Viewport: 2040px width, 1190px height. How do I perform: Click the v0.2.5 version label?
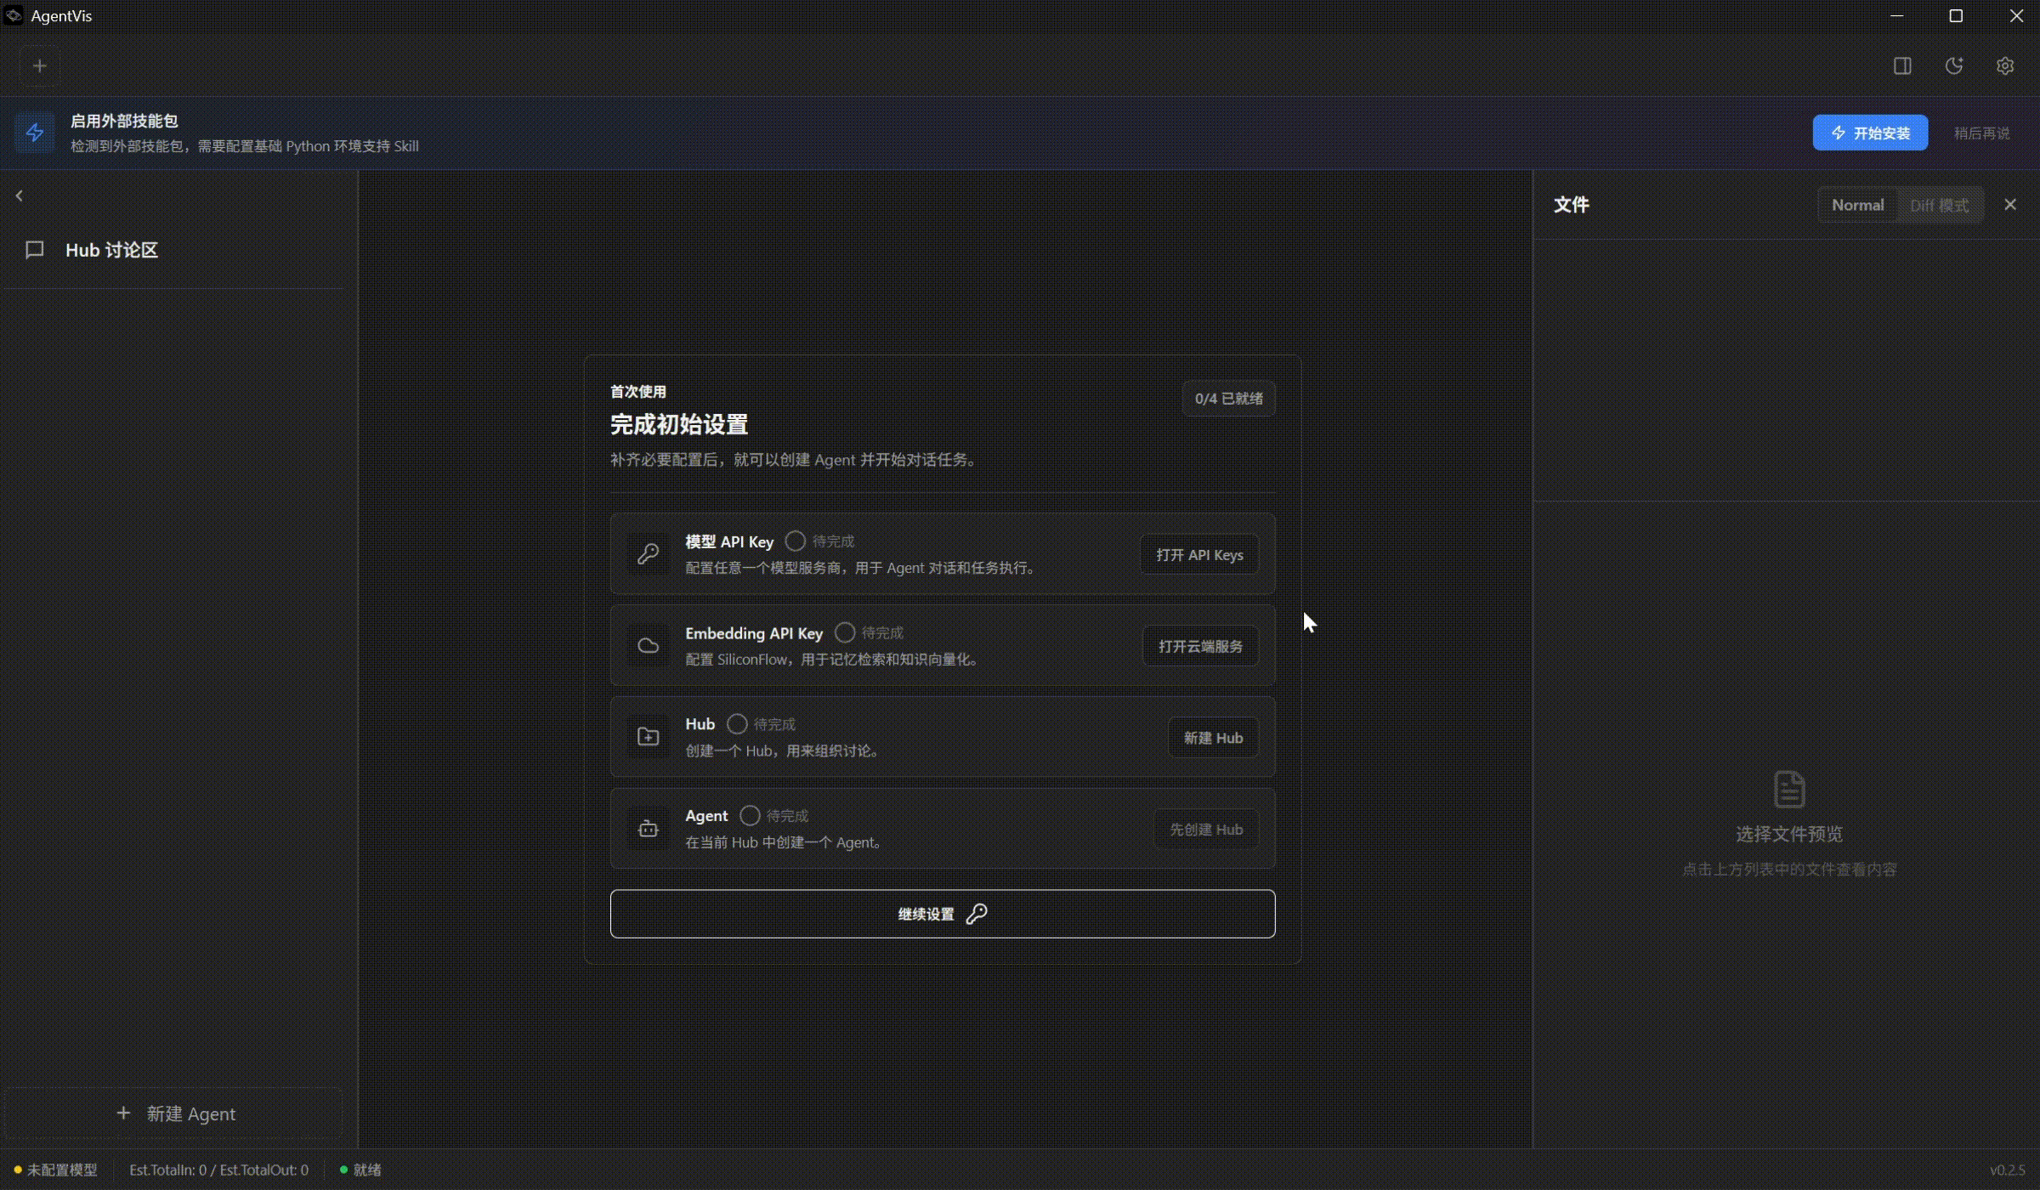click(x=2008, y=1170)
